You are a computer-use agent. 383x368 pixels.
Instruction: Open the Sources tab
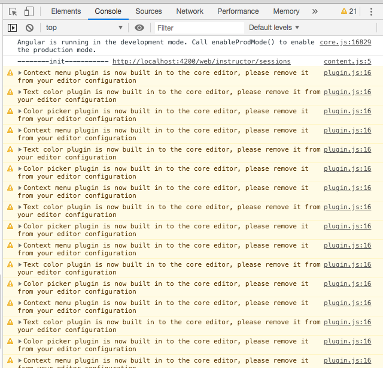(148, 11)
